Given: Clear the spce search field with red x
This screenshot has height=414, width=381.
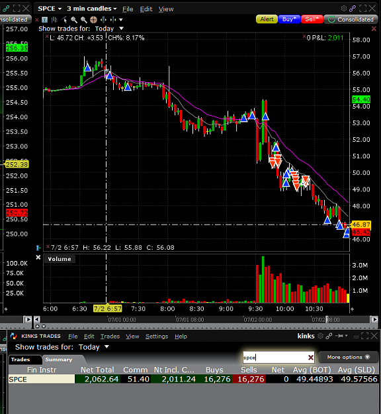Looking at the screenshot, I should point(311,358).
